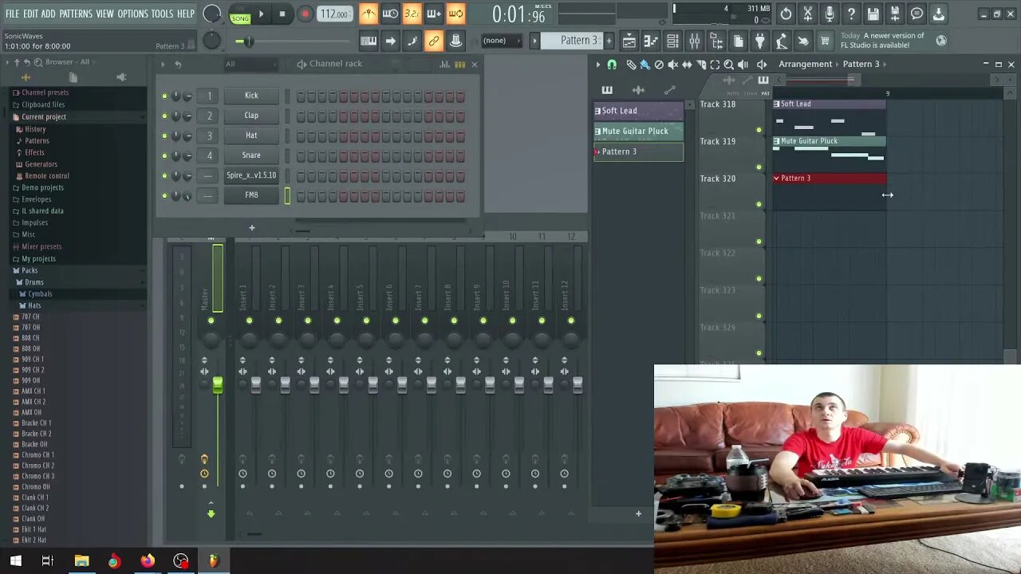
Task: Open the FILE menu
Action: [12, 14]
